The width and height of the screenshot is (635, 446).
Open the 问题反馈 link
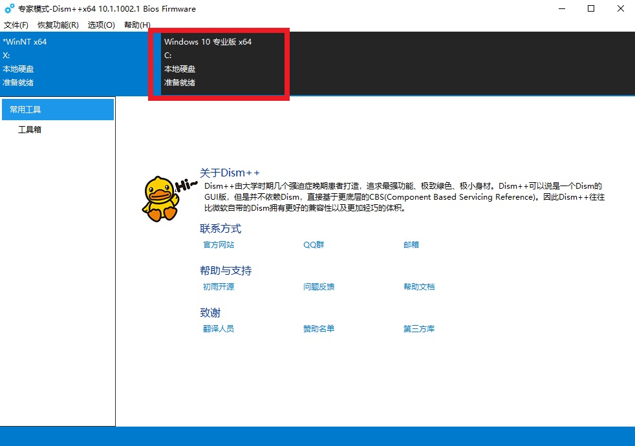click(x=319, y=287)
